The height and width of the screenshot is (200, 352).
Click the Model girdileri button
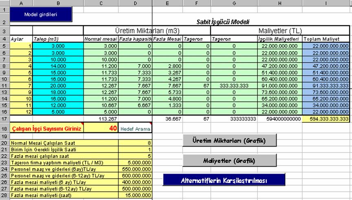[41, 14]
